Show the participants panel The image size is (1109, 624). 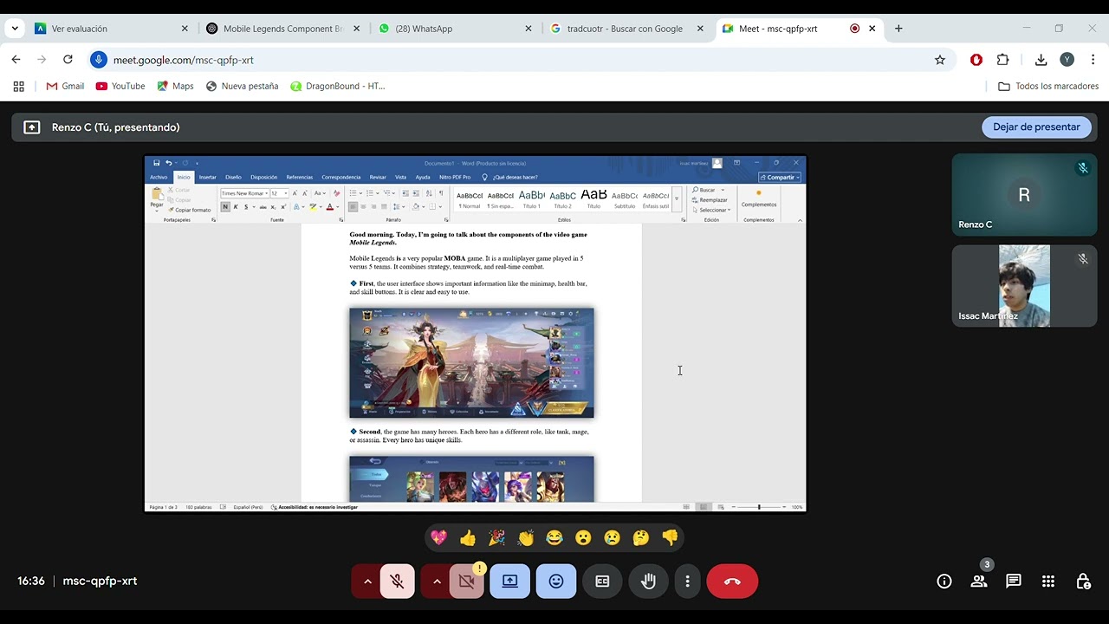[x=979, y=582]
